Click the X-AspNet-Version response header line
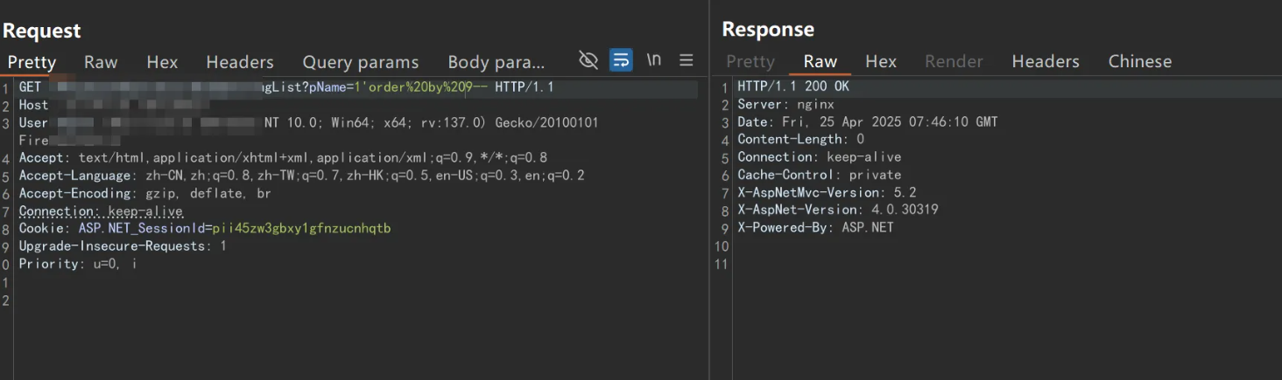Viewport: 1282px width, 380px height. click(x=838, y=210)
